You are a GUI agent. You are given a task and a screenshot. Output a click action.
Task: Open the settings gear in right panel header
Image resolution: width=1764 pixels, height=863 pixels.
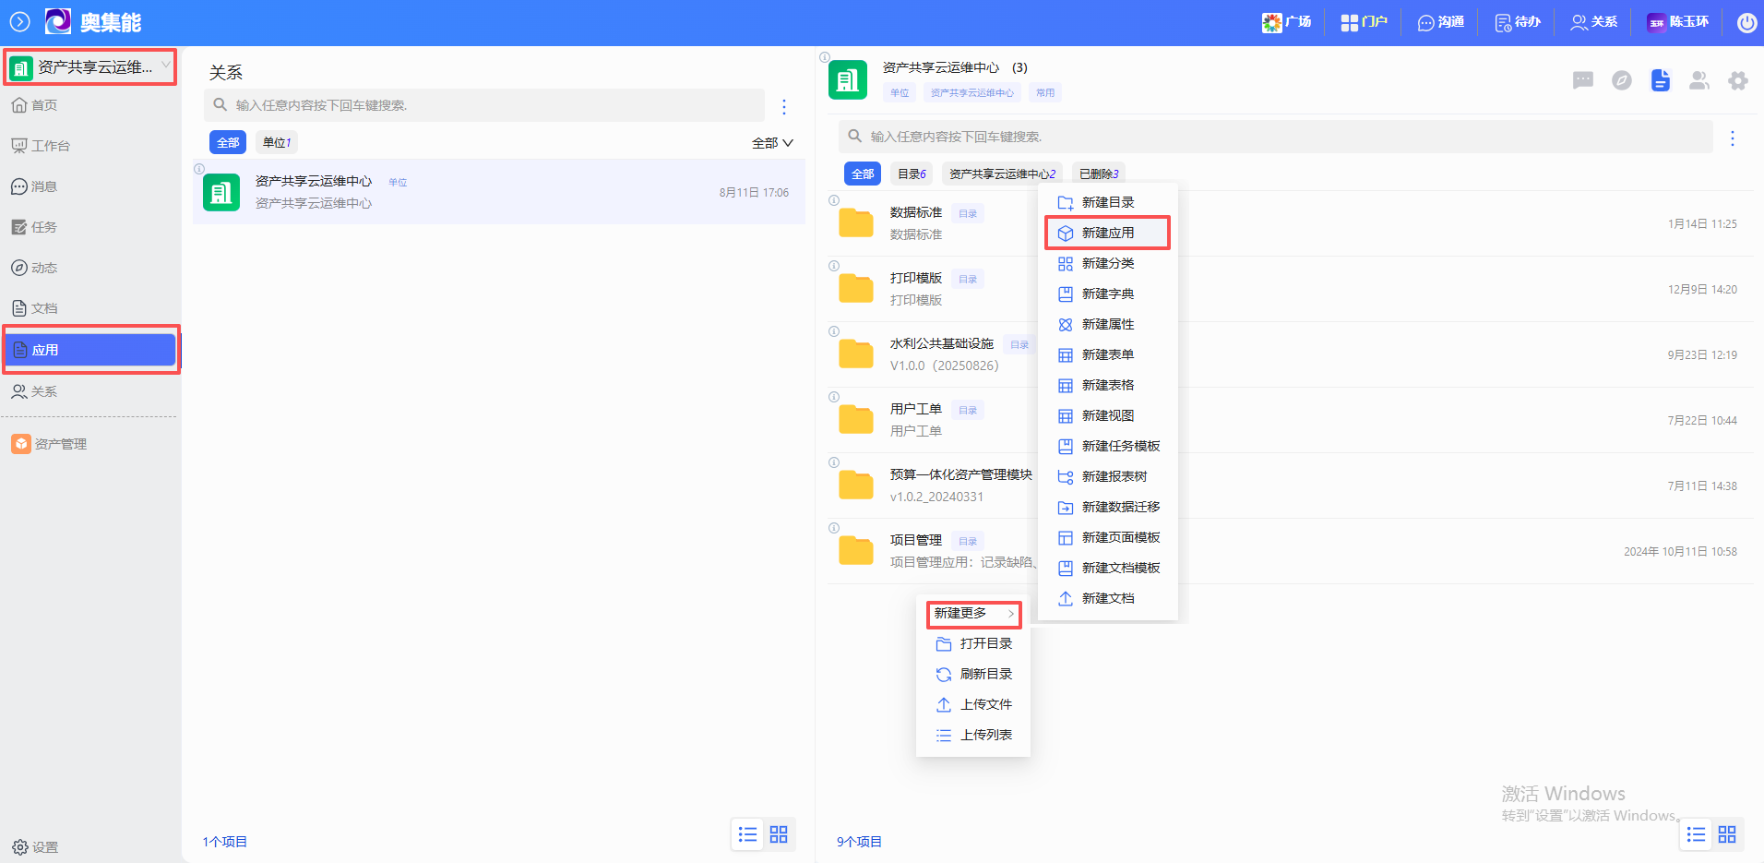tap(1738, 81)
